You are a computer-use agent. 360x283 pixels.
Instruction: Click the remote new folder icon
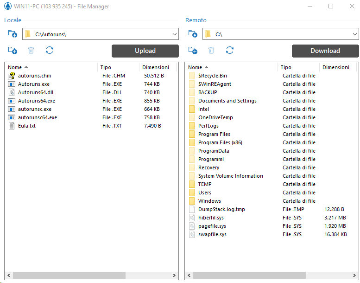193,51
